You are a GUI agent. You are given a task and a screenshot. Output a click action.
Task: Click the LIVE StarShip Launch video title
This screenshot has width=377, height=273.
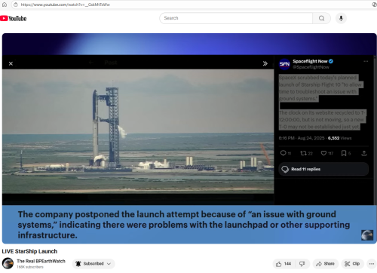pyautogui.click(x=29, y=251)
